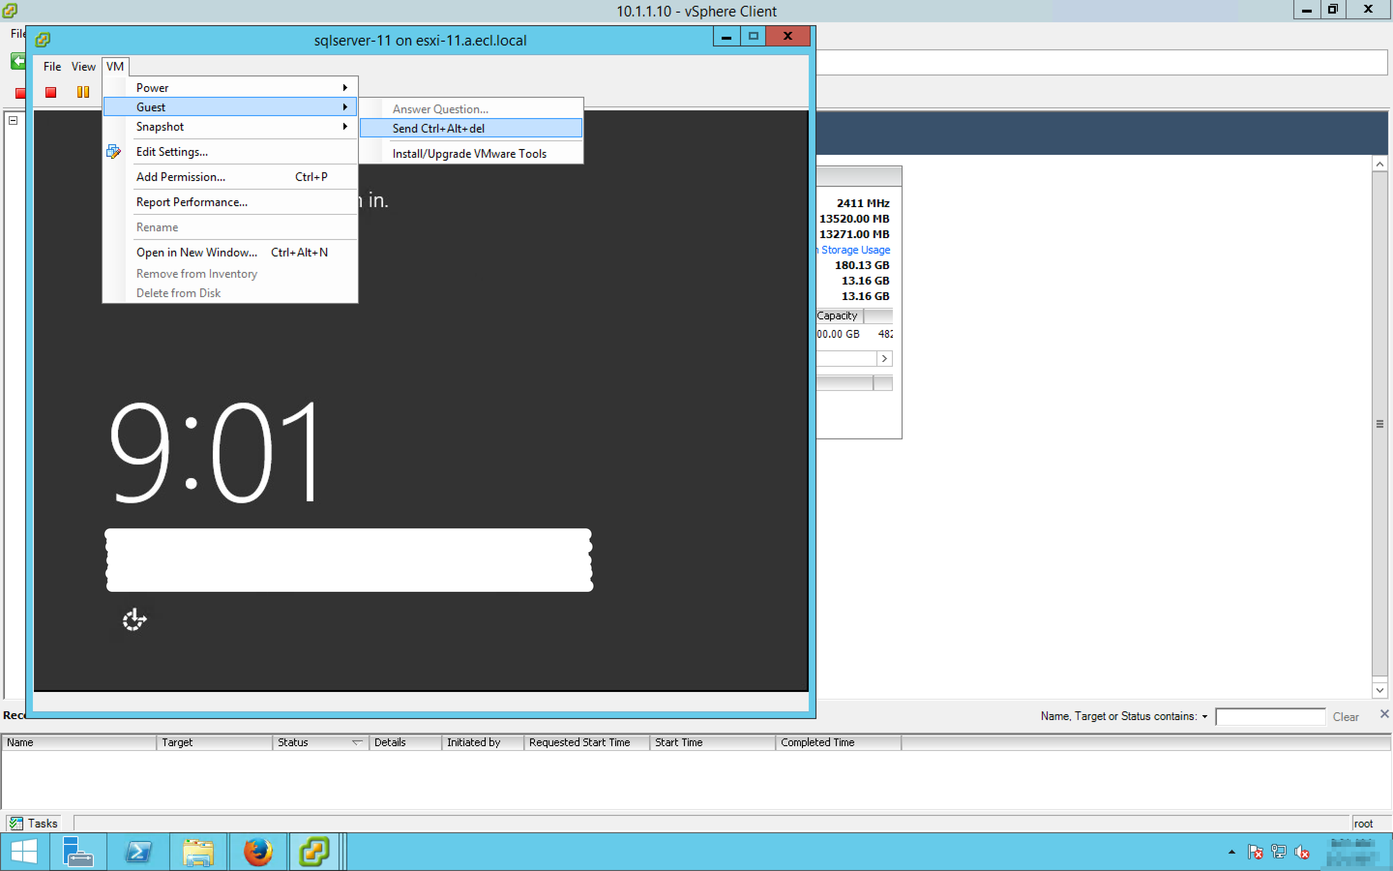Open the View menu in console window
The width and height of the screenshot is (1393, 871).
[x=83, y=66]
